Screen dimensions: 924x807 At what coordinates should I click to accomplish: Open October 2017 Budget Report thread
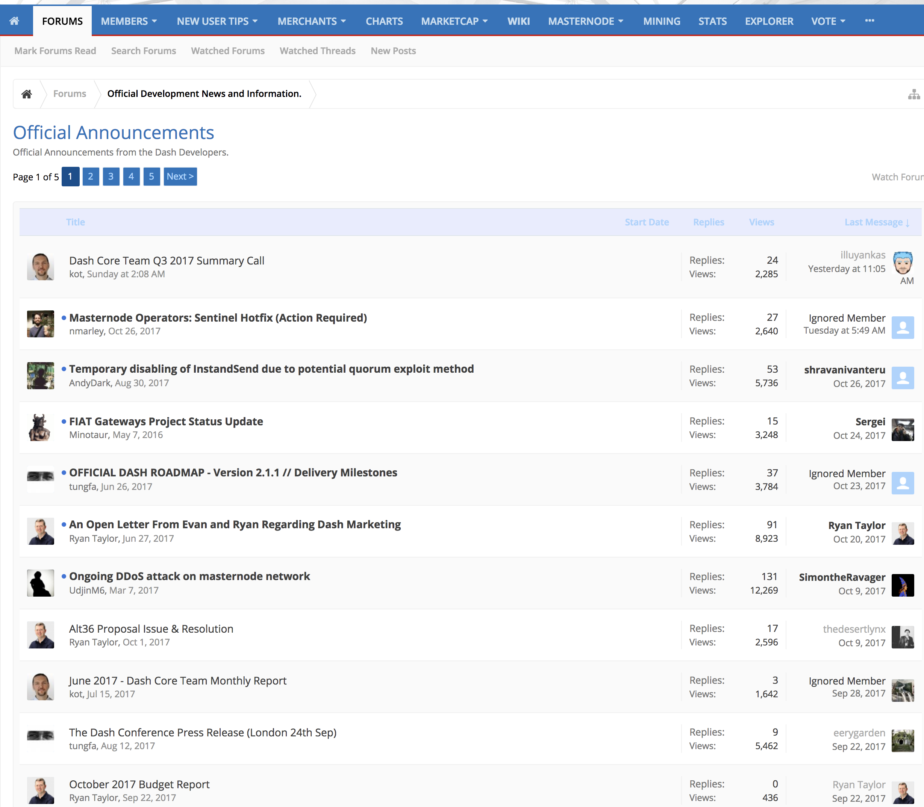(139, 784)
